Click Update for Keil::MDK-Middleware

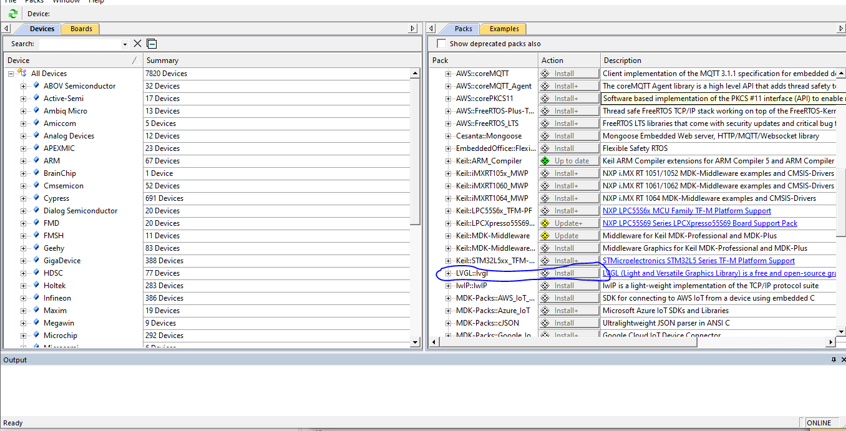click(x=569, y=236)
